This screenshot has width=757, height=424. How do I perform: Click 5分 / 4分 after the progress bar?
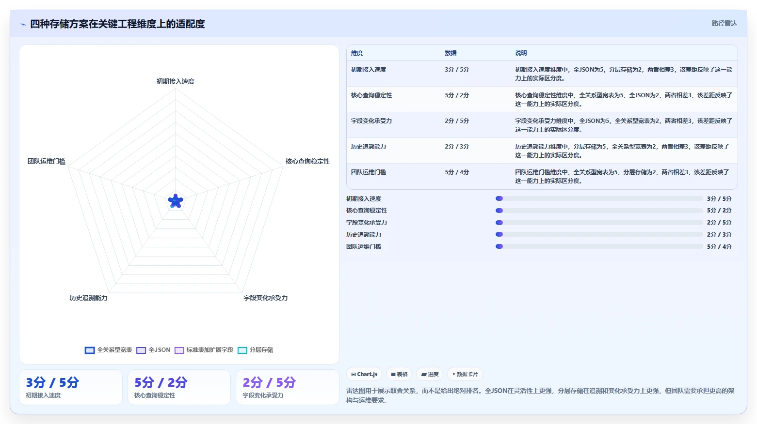[719, 247]
